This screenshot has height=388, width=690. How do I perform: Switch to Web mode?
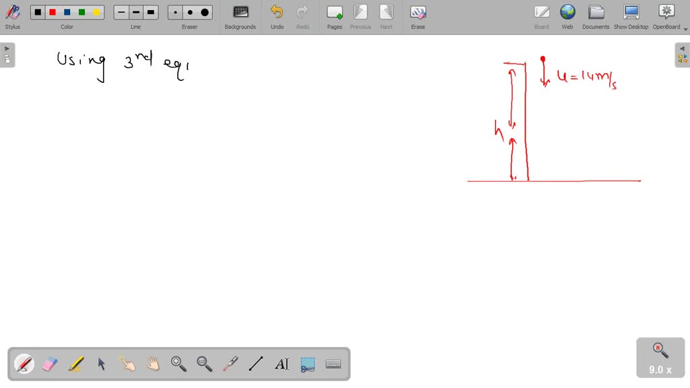[x=567, y=16]
